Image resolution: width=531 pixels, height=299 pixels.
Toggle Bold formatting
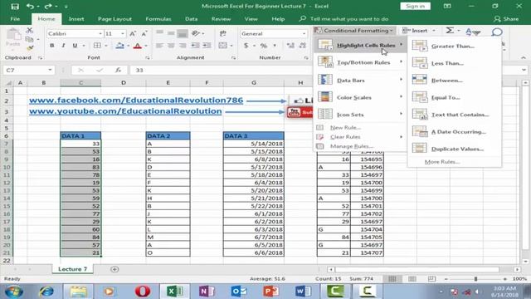(51, 46)
